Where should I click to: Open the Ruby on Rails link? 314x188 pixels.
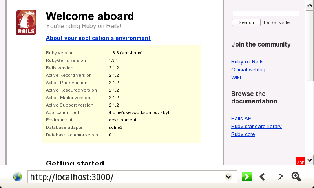pos(247,62)
